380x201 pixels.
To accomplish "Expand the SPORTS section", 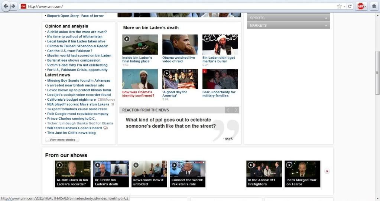I will (288, 18).
